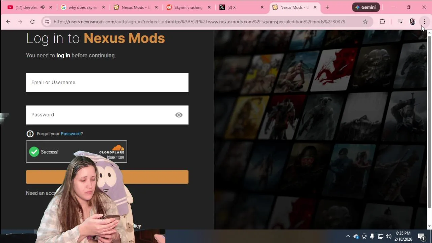Click the info icon beside Forgot your Password
Image resolution: width=432 pixels, height=243 pixels.
pyautogui.click(x=30, y=134)
